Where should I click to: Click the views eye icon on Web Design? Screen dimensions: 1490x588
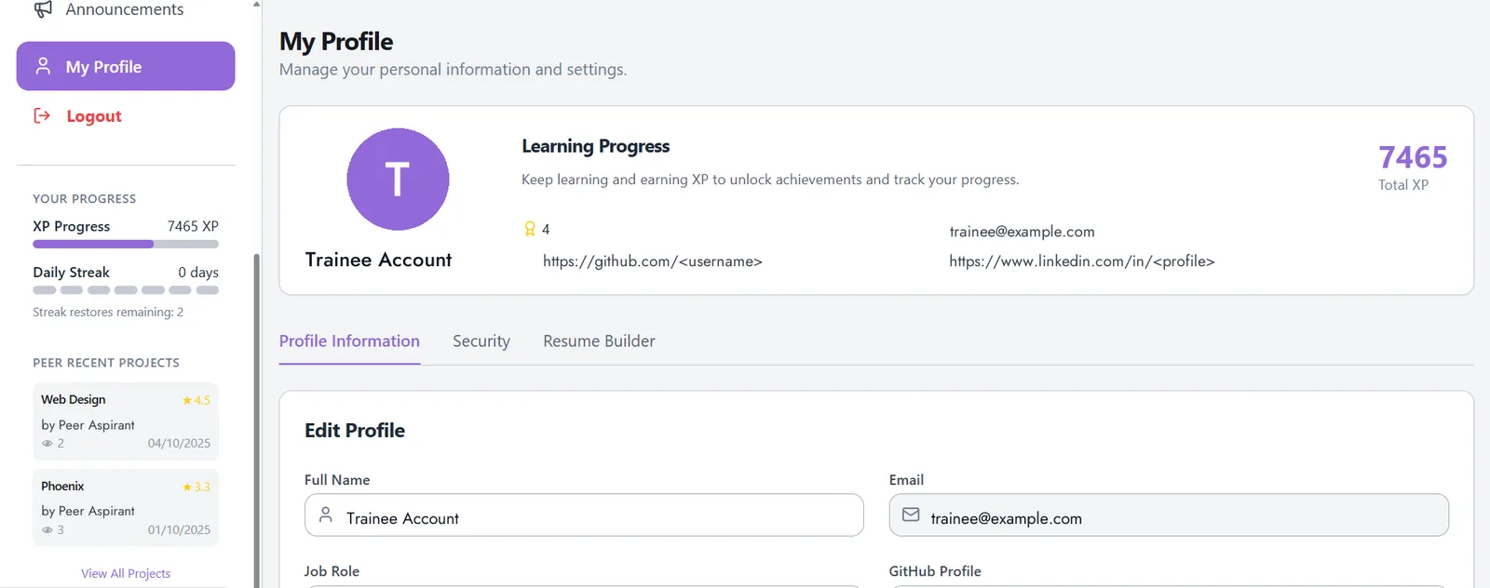point(47,443)
